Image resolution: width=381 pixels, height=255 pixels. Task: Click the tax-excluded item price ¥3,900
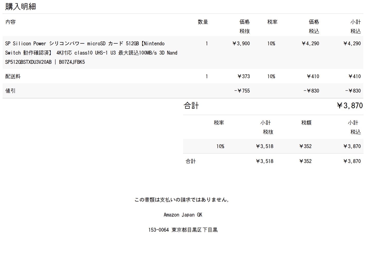[241, 43]
